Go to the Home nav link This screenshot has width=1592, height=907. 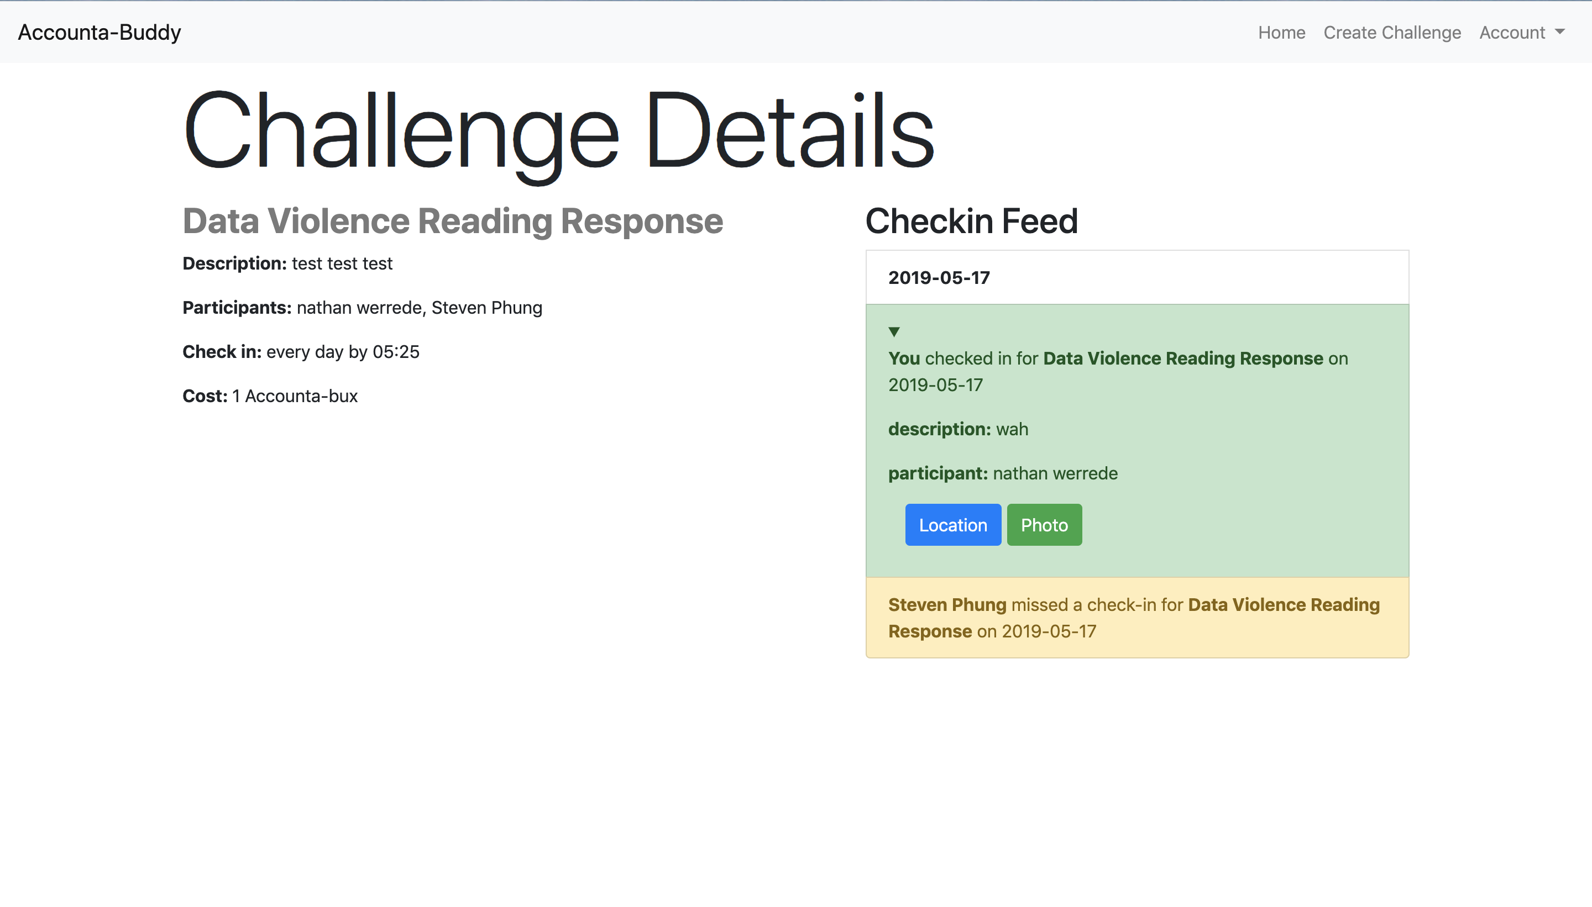tap(1281, 33)
